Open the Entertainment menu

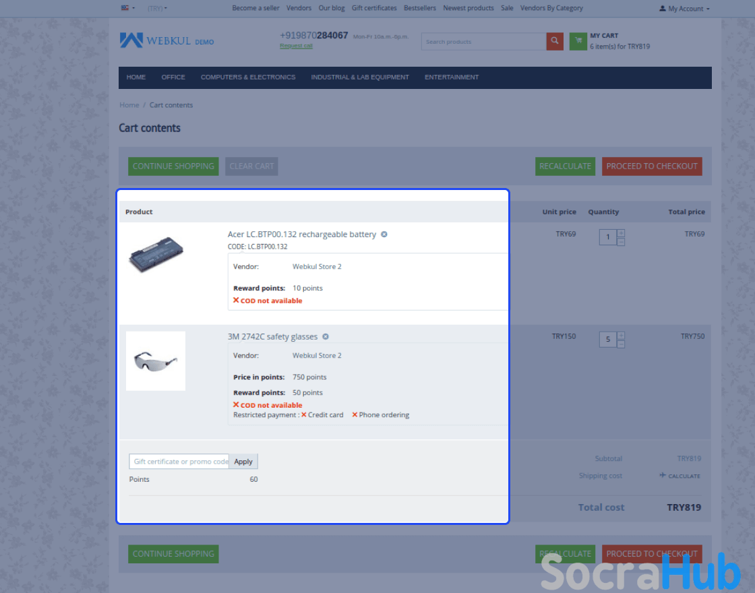pyautogui.click(x=452, y=77)
